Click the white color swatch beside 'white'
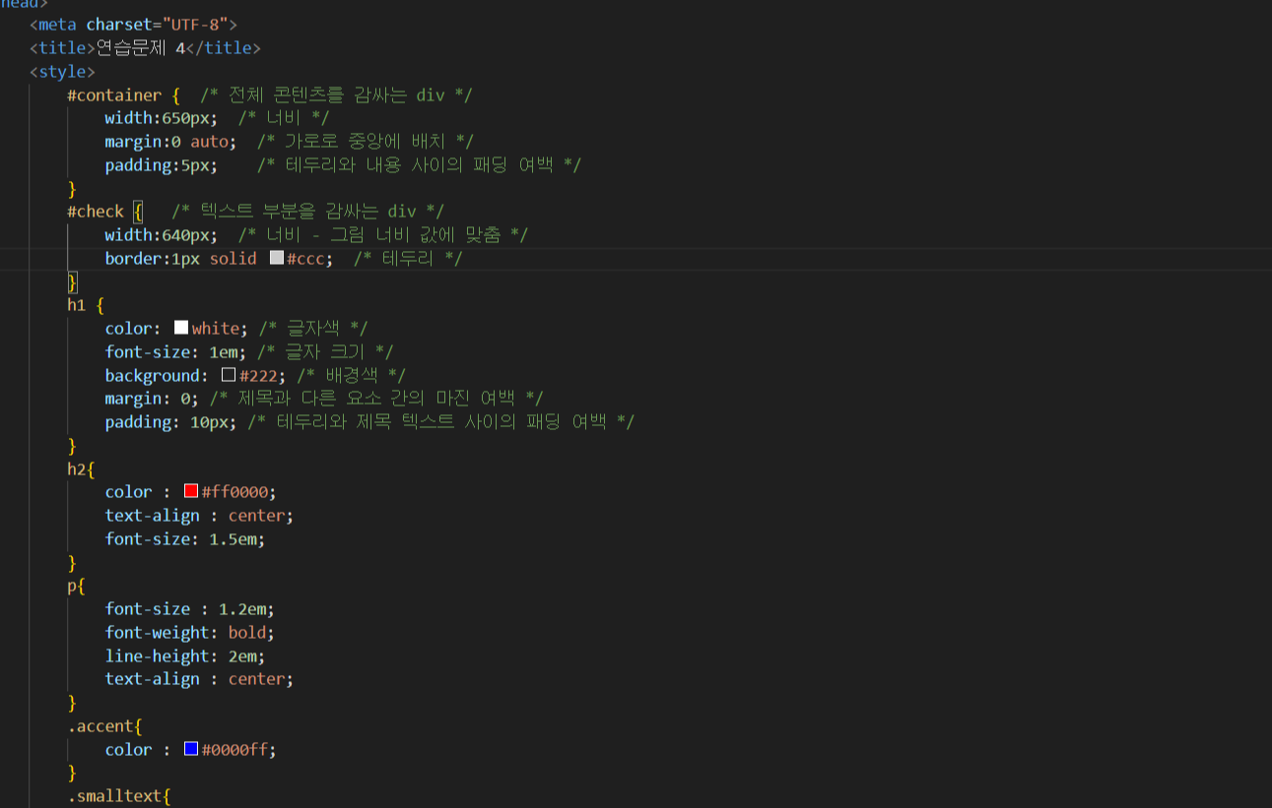 pyautogui.click(x=180, y=327)
